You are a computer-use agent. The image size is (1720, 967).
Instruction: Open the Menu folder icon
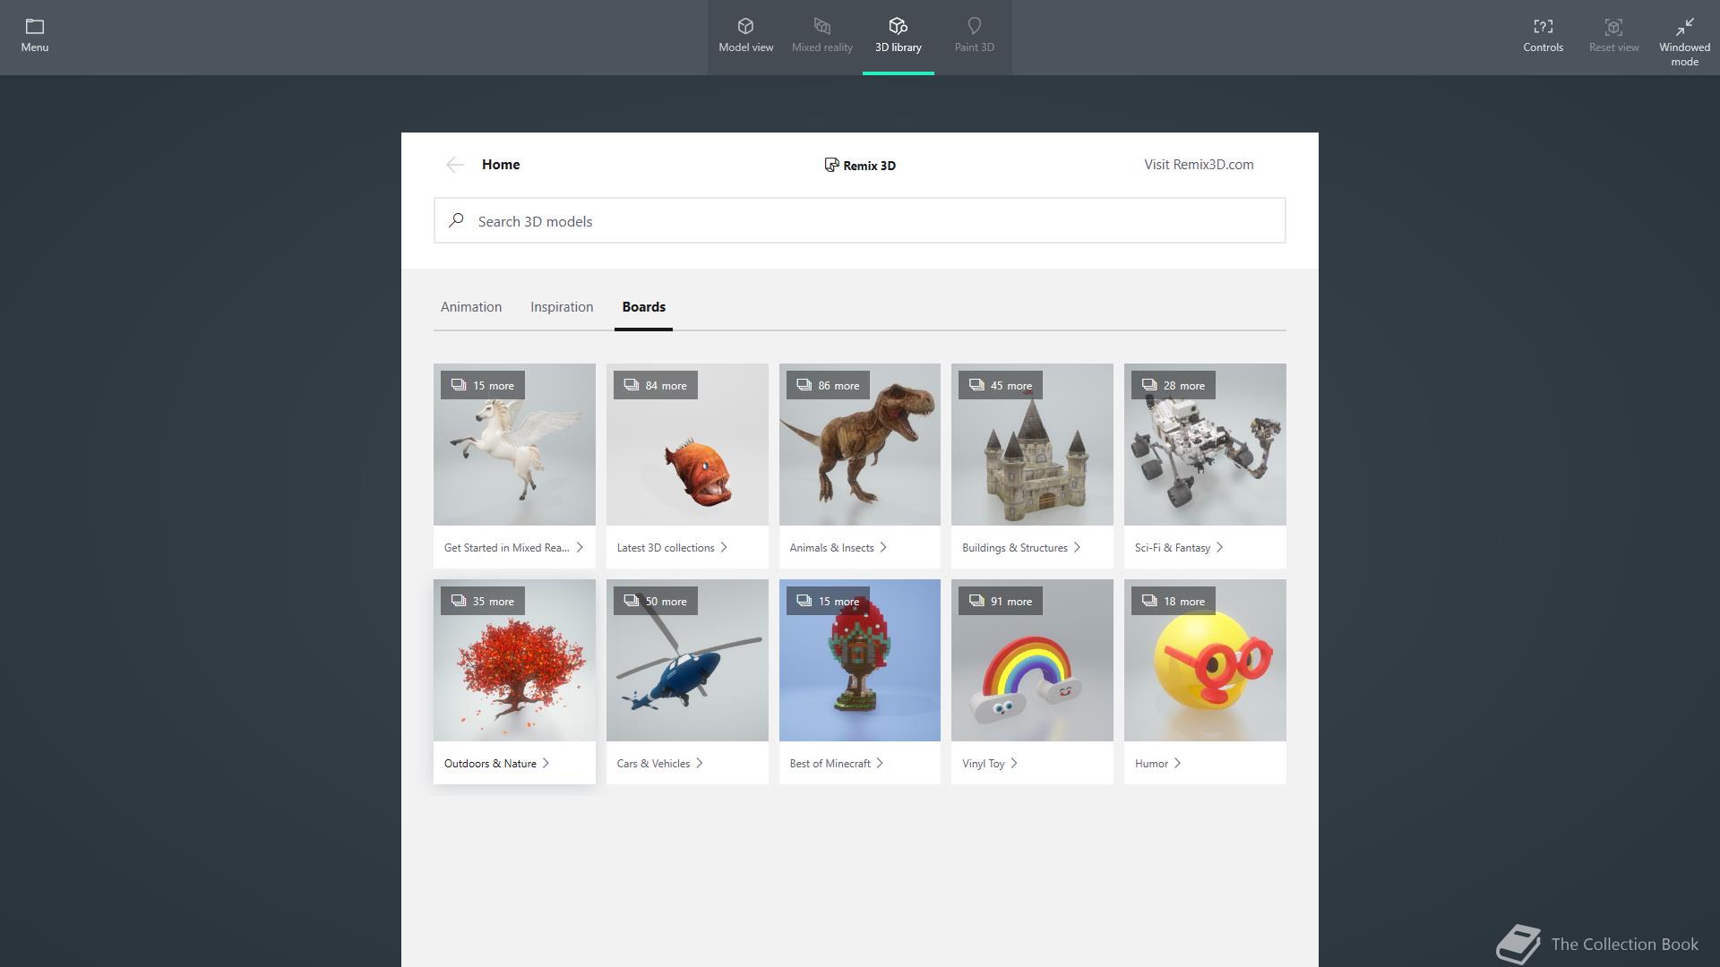click(x=35, y=26)
